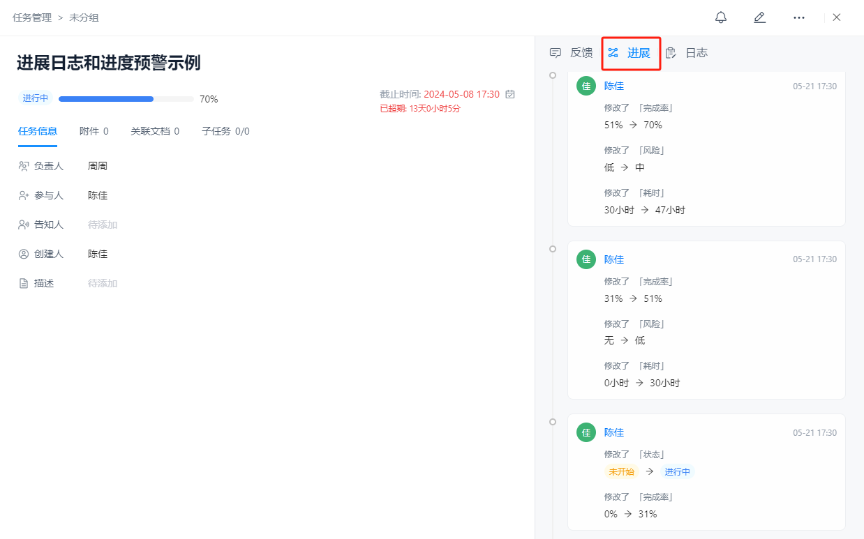Click the 无 → 低 risk change
This screenshot has width=864, height=539.
(625, 340)
